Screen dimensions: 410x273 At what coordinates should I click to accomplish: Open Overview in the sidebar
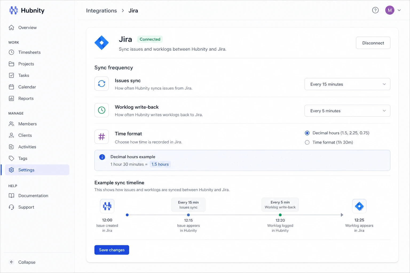(37, 27)
